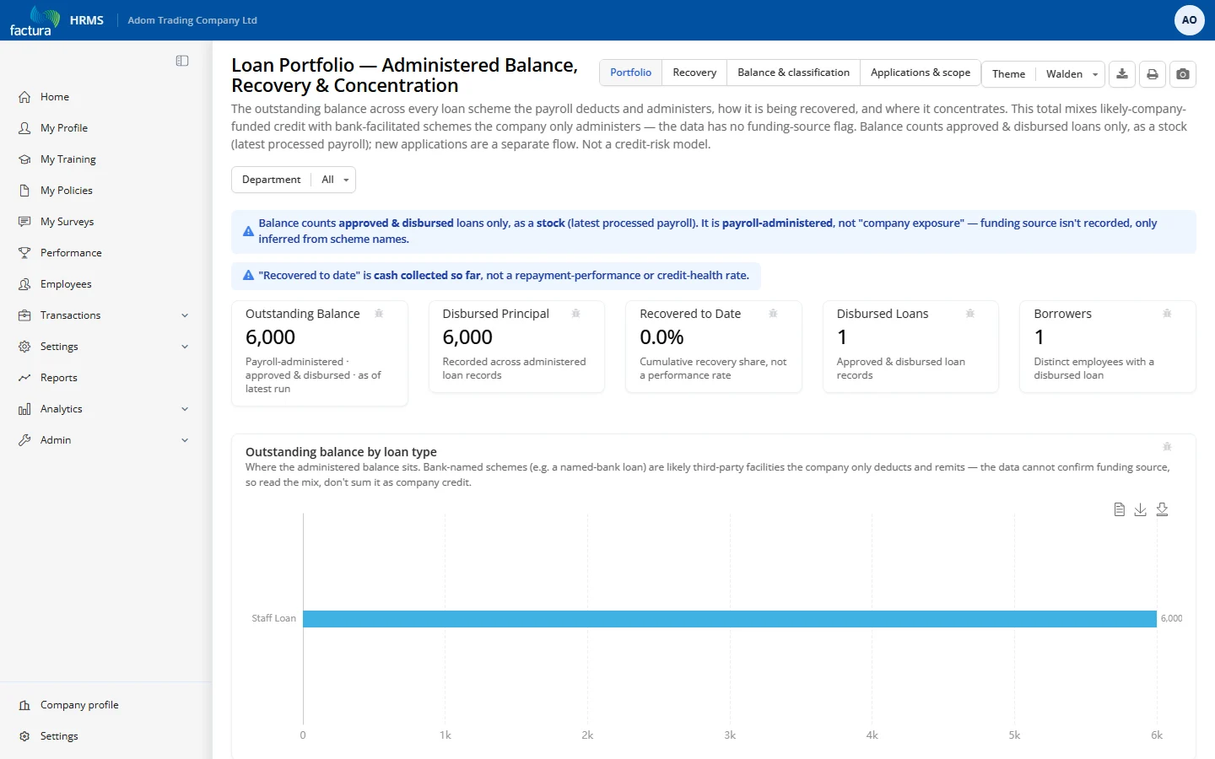The width and height of the screenshot is (1215, 759).
Task: Open Company profile link
Action: click(x=79, y=705)
